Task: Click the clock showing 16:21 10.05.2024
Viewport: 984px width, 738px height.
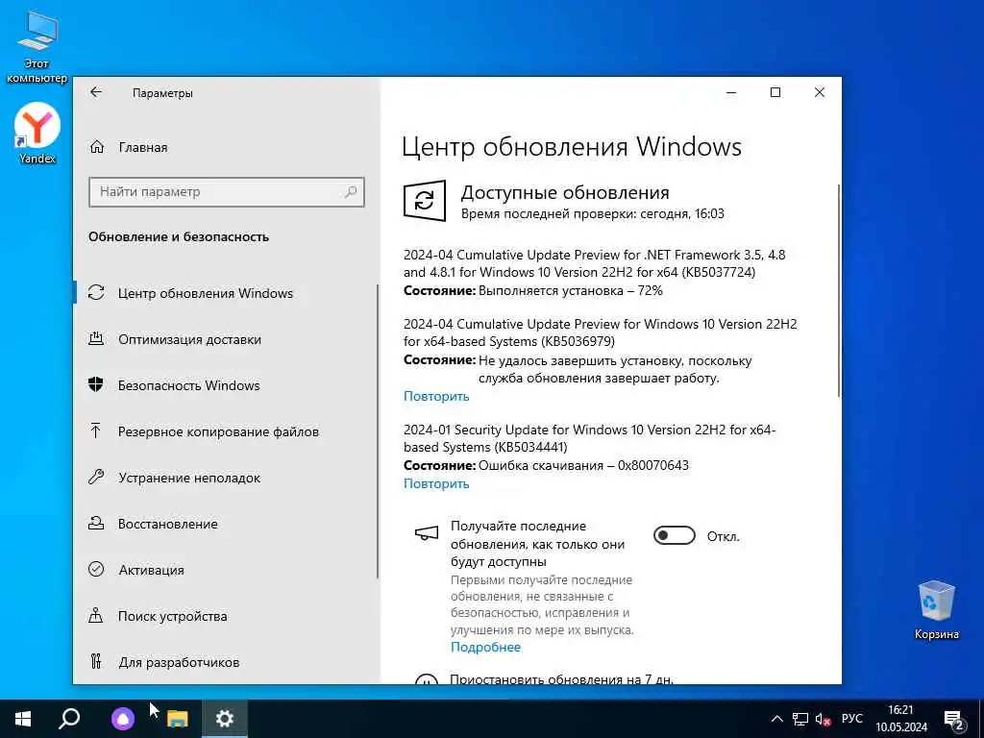Action: tap(901, 719)
